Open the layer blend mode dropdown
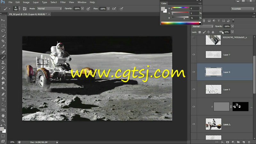 (203, 26)
